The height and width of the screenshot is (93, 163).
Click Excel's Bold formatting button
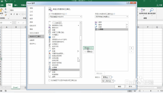pos(11,14)
